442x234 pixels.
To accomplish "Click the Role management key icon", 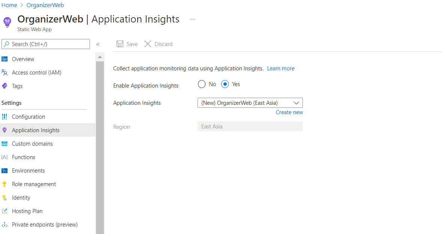I will pos(4,184).
